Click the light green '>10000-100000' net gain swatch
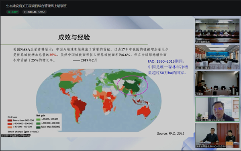Image resolution: width=241 pixels, height=151 pixels. pos(38,119)
